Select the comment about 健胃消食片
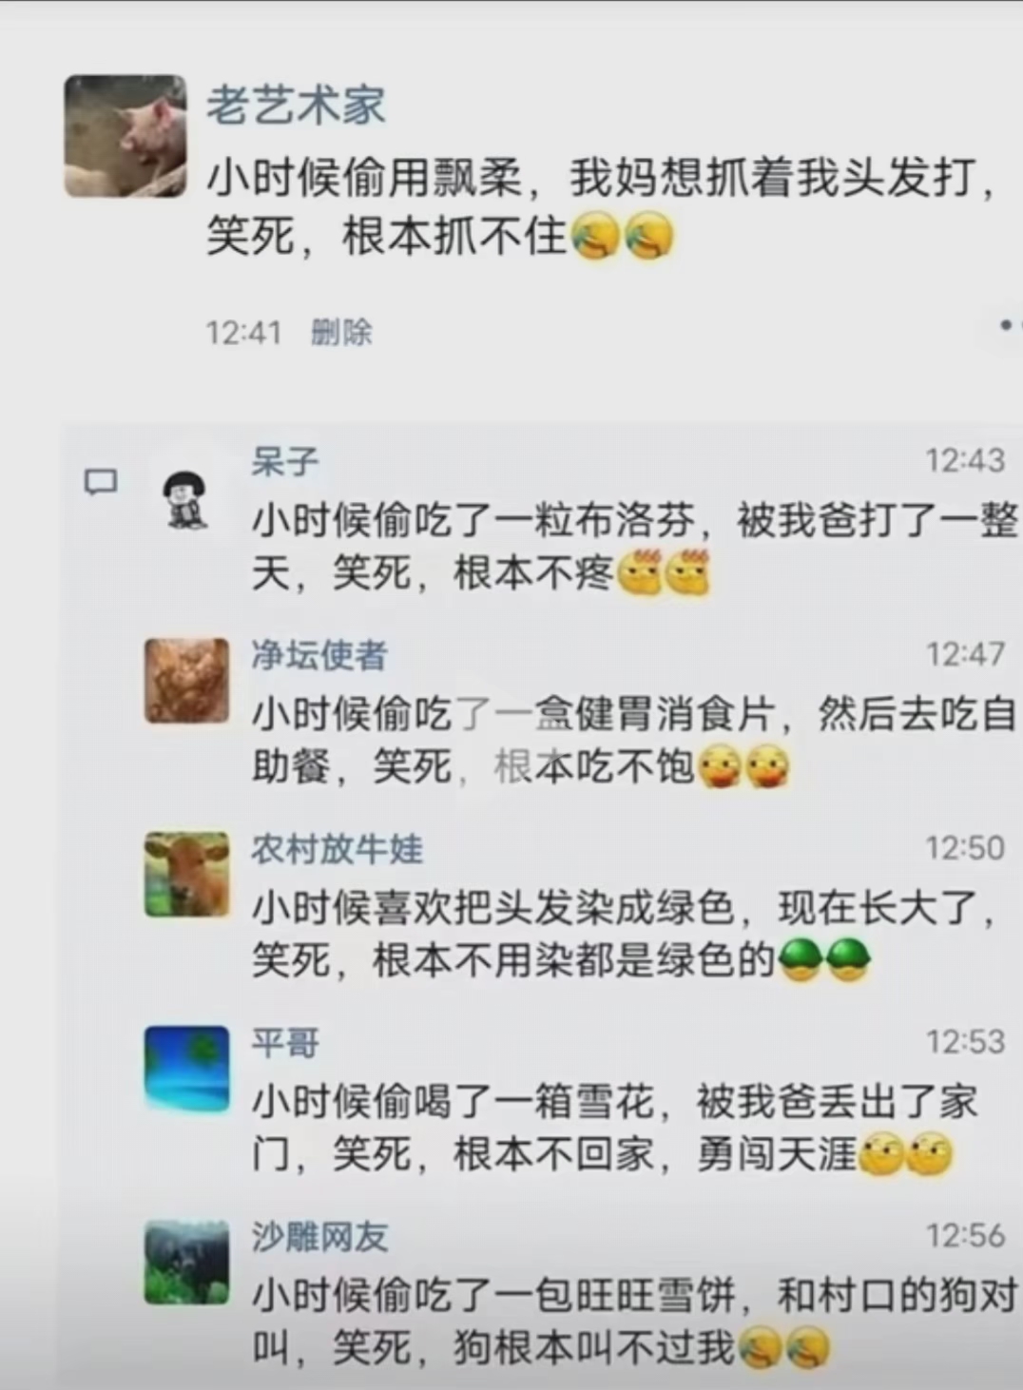The image size is (1023, 1390). click(x=634, y=743)
